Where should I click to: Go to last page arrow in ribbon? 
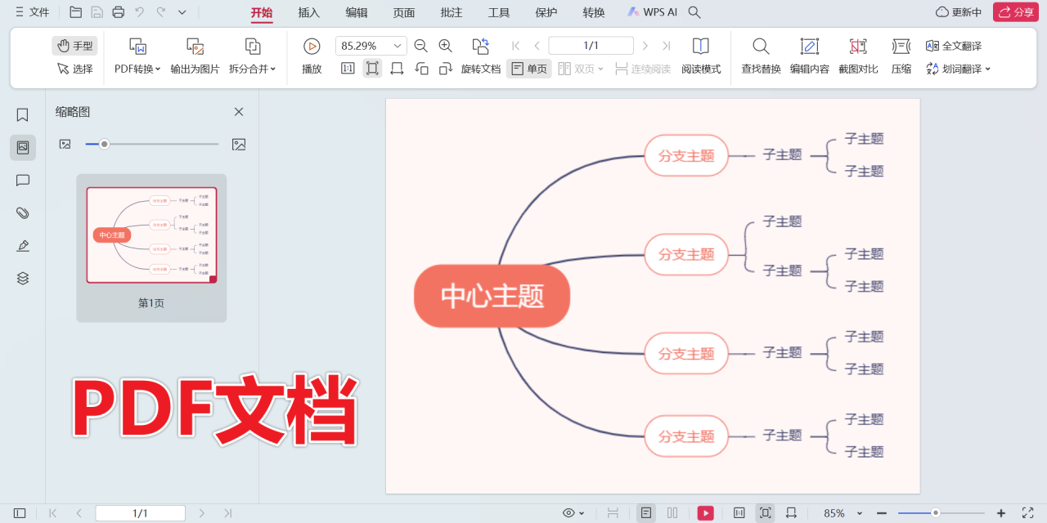coord(667,46)
